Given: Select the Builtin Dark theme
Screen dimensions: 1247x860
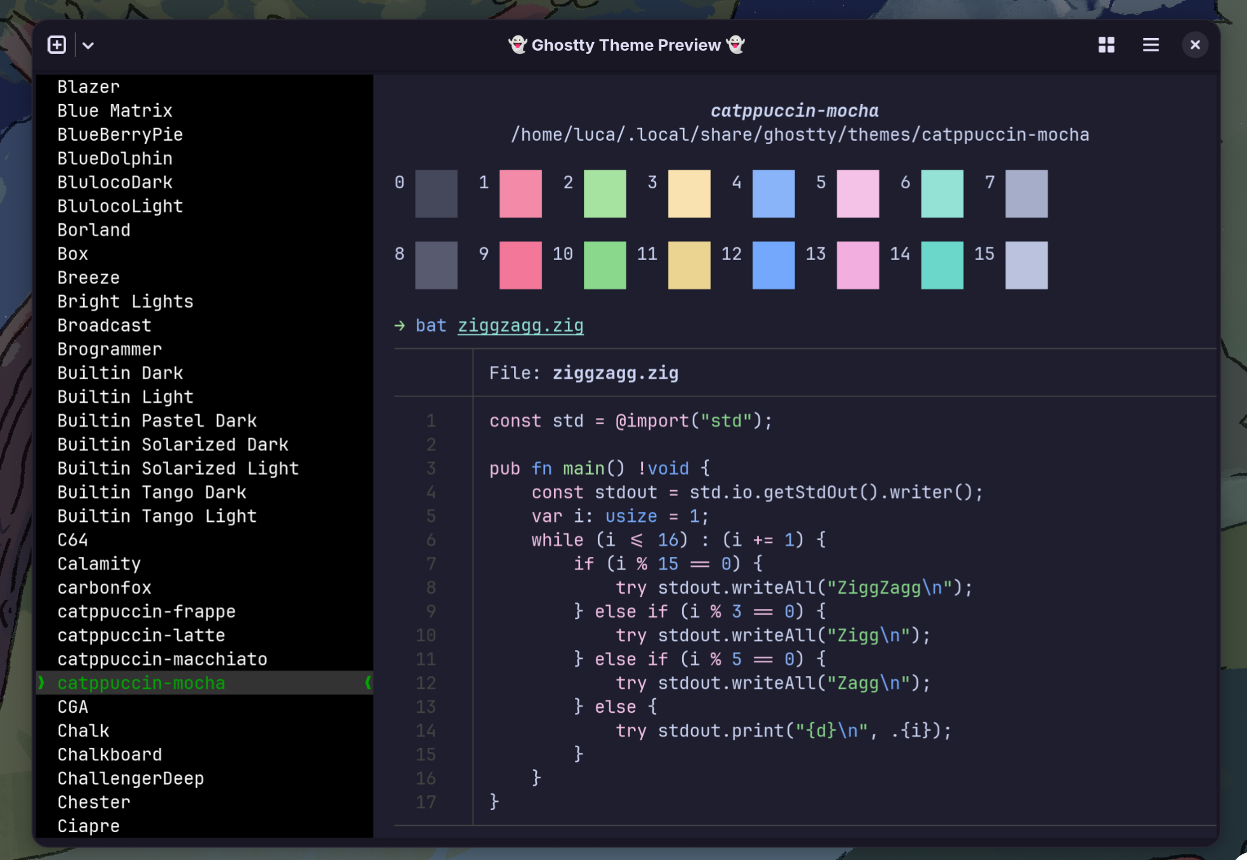Looking at the screenshot, I should coord(204,373).
